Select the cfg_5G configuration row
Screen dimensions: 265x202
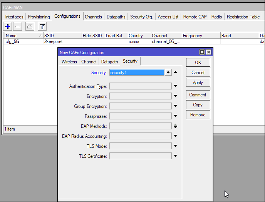pyautogui.click(x=23, y=41)
